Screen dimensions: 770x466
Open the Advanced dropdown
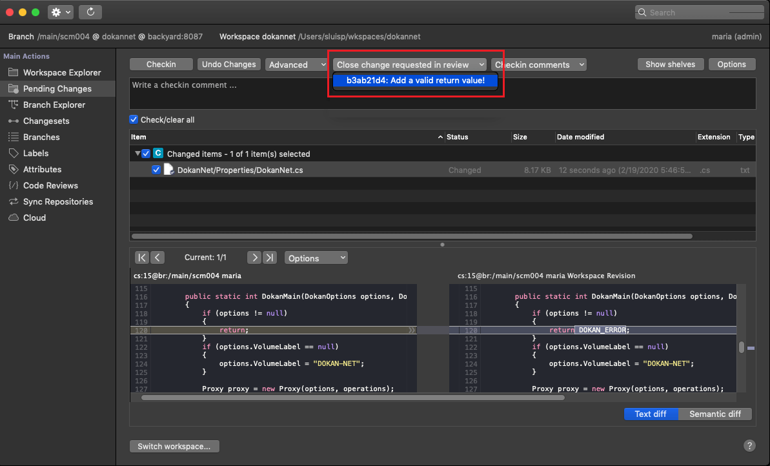297,65
